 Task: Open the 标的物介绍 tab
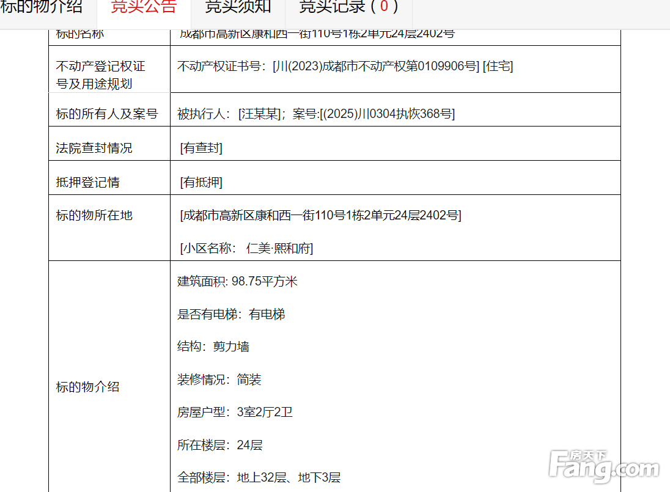tap(41, 7)
